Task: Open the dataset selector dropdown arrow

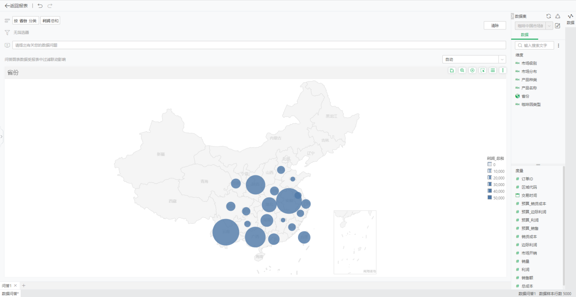Action: pos(550,26)
